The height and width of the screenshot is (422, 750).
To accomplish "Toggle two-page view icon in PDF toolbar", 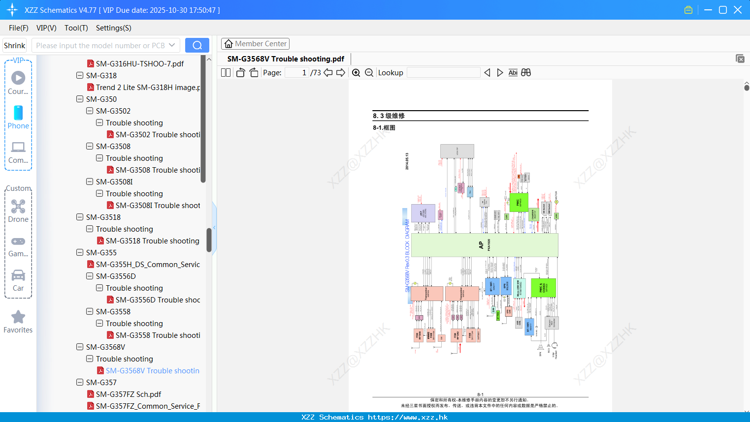I will [x=226, y=72].
